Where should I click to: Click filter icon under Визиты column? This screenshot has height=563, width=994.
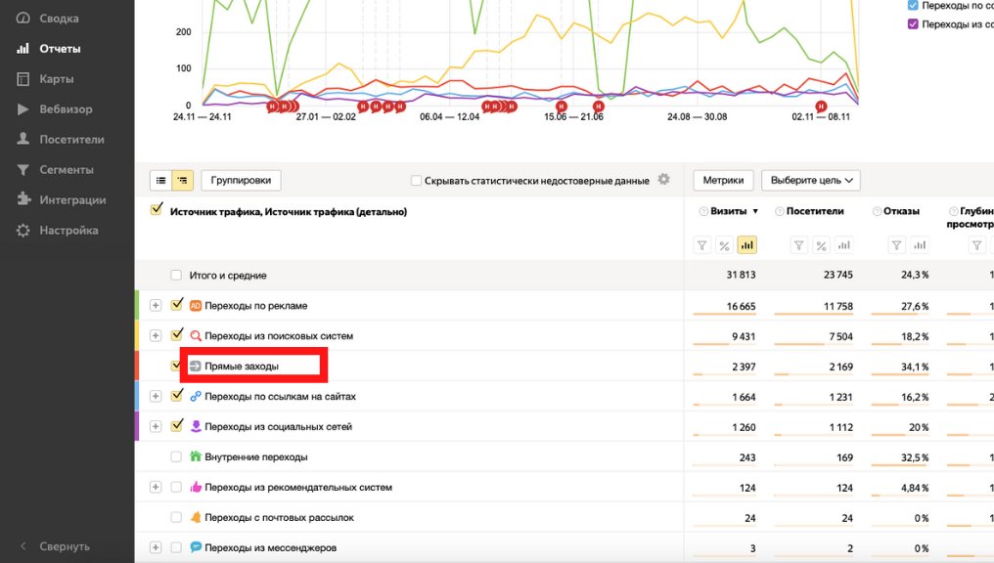[701, 245]
